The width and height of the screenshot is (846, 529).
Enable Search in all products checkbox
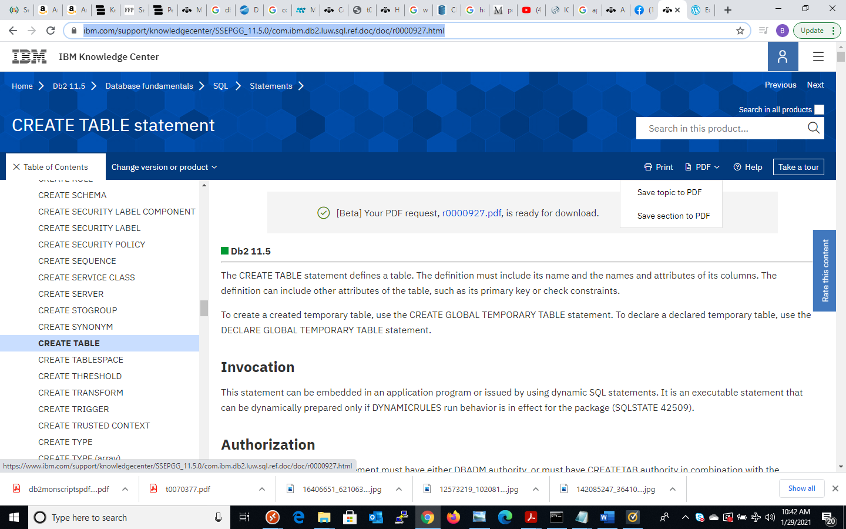819,110
